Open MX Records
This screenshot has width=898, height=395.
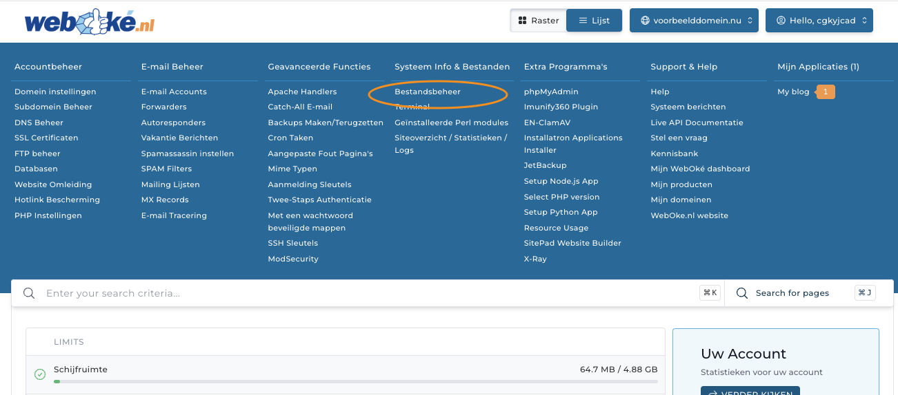click(x=165, y=200)
